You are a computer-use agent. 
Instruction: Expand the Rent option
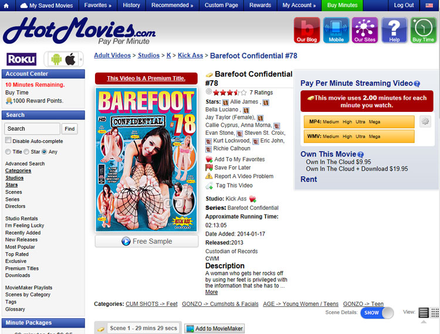(x=309, y=179)
